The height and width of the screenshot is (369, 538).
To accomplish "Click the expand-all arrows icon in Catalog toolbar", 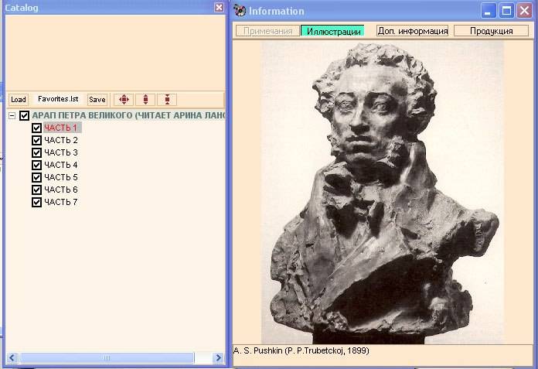I will coord(124,100).
